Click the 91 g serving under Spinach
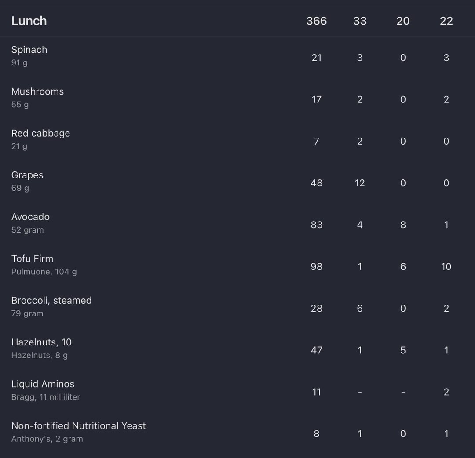Image resolution: width=475 pixels, height=458 pixels. coord(19,63)
